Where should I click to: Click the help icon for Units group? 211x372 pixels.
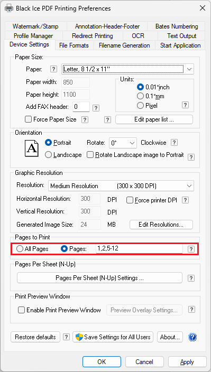(x=185, y=105)
